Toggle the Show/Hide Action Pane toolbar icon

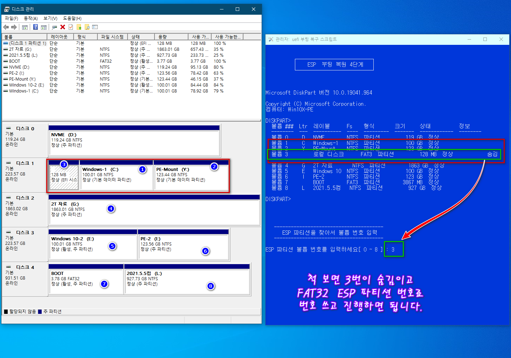(44, 27)
